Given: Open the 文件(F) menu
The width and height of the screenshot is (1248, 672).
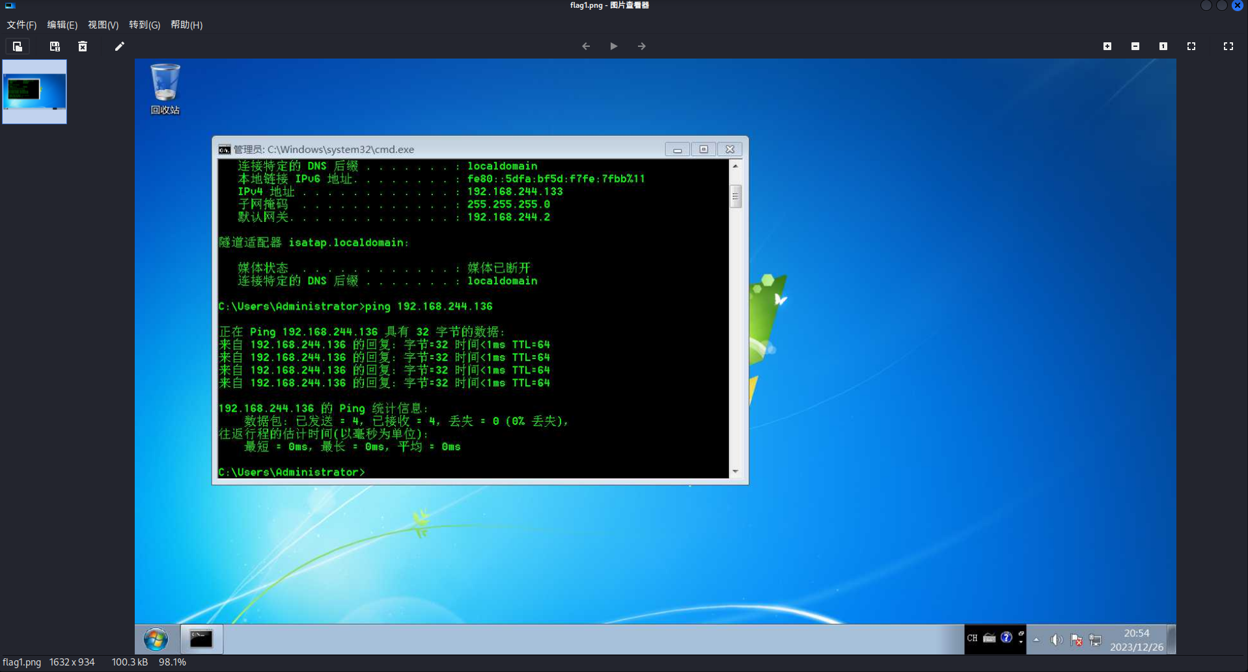Looking at the screenshot, I should [21, 25].
